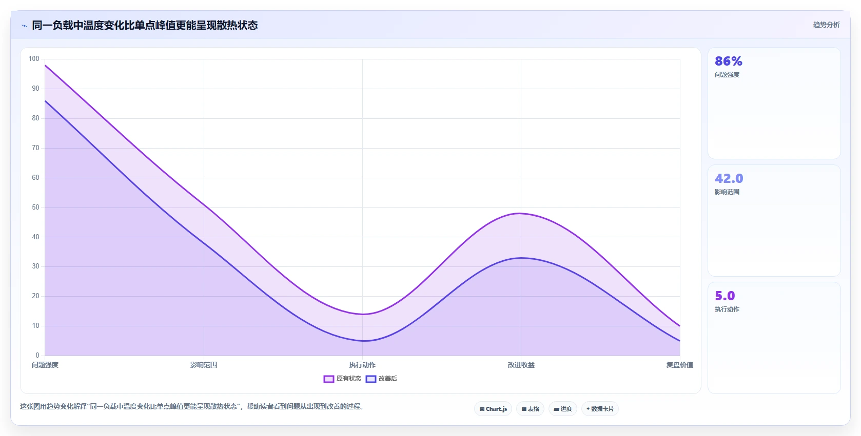Click the 问题强度 label under 86%
This screenshot has height=436, width=861.
point(727,75)
